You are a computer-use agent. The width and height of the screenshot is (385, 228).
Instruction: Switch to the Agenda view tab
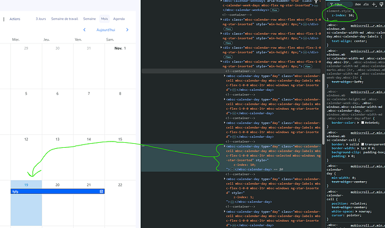tap(119, 18)
